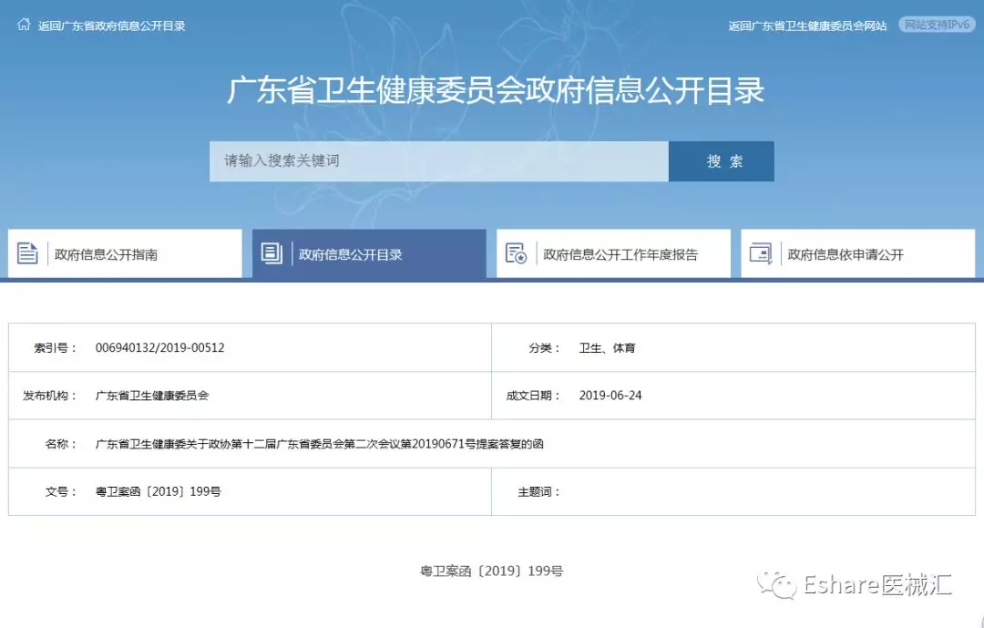Click the WeChat logo in the watermark
Image resolution: width=984 pixels, height=628 pixels.
(780, 585)
